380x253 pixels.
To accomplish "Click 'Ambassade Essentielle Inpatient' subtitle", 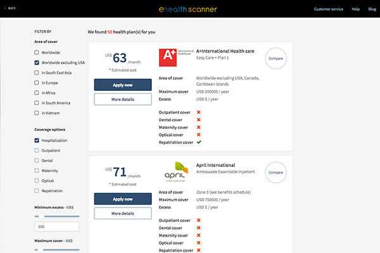I will click(225, 171).
